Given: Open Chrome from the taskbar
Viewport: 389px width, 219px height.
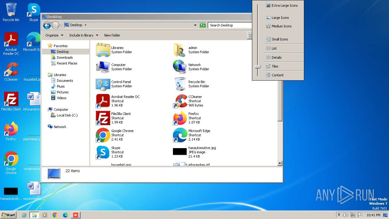Looking at the screenshot, I should 55,215.
